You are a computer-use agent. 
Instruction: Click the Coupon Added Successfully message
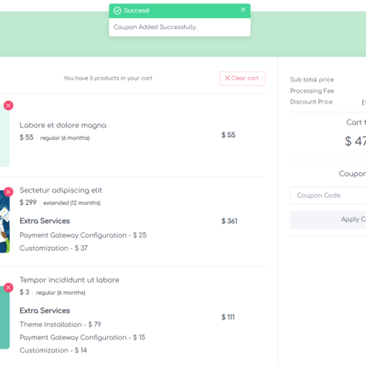[x=156, y=27]
